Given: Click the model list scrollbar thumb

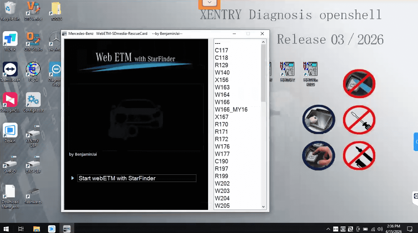Looking at the screenshot, I should (263, 73).
